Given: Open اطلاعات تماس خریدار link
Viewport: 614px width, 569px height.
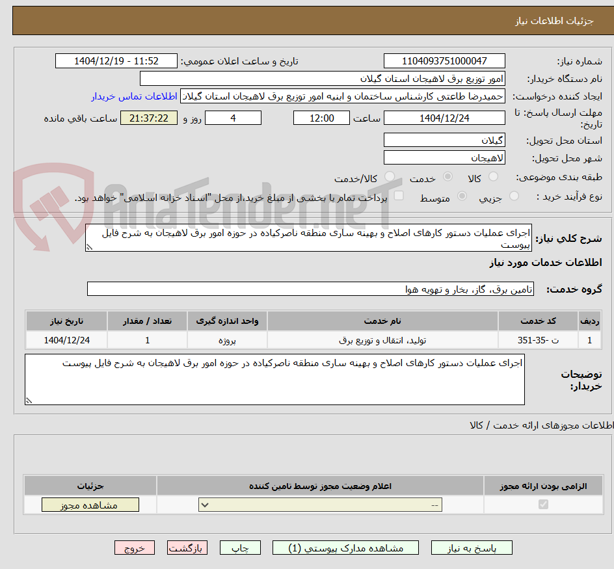Looking at the screenshot, I should pyautogui.click(x=134, y=96).
